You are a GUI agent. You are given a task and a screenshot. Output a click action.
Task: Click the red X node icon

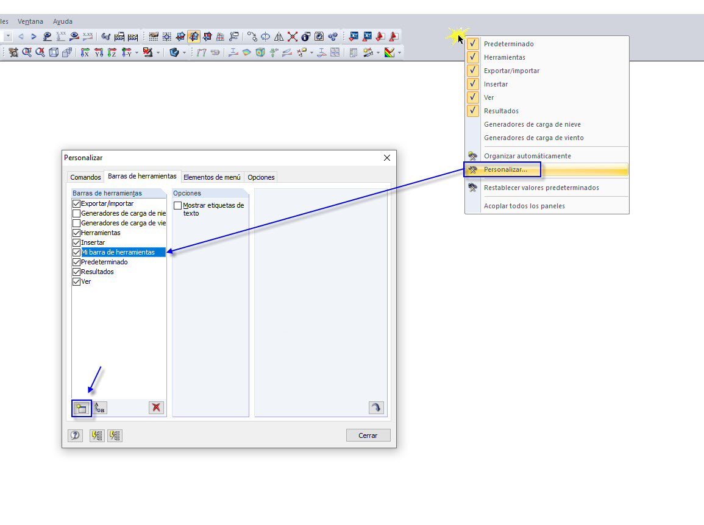(x=293, y=37)
